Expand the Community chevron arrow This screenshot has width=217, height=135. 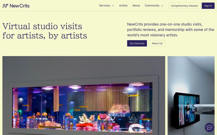(x=162, y=6)
